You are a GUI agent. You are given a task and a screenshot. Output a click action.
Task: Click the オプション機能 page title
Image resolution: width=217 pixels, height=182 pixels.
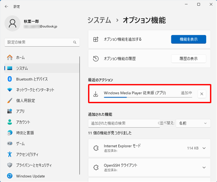click(x=145, y=20)
